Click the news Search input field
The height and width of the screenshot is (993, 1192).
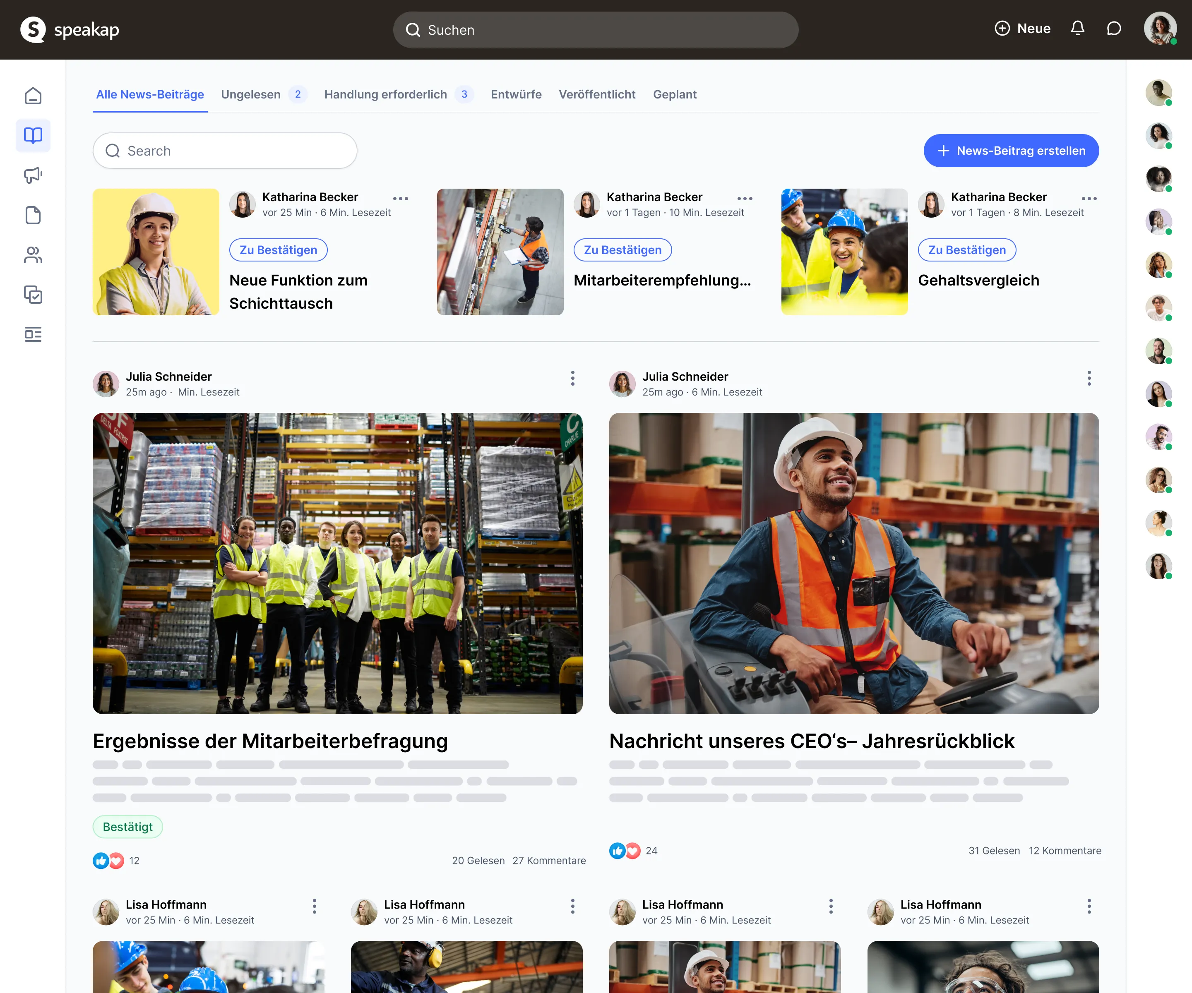click(225, 150)
